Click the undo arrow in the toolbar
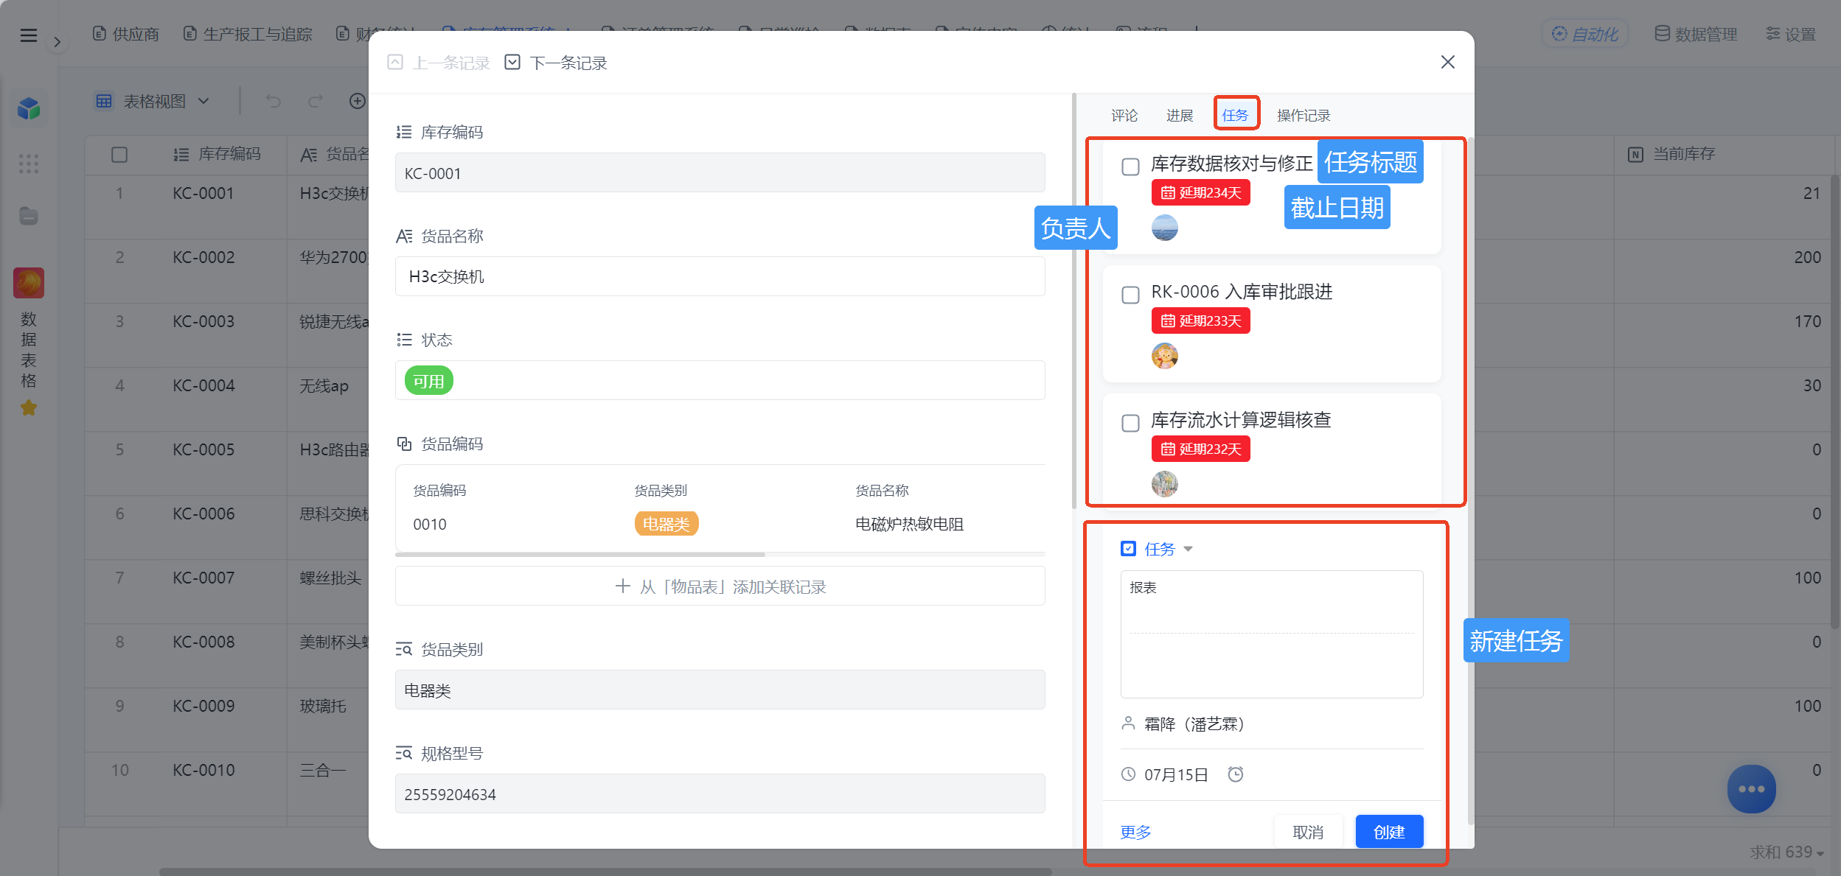This screenshot has height=876, width=1841. (274, 101)
